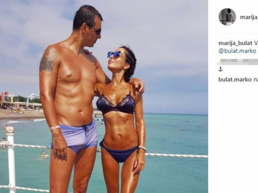Click the man's dark sunglasses
This screenshot has height=193, width=258.
click(97, 31)
